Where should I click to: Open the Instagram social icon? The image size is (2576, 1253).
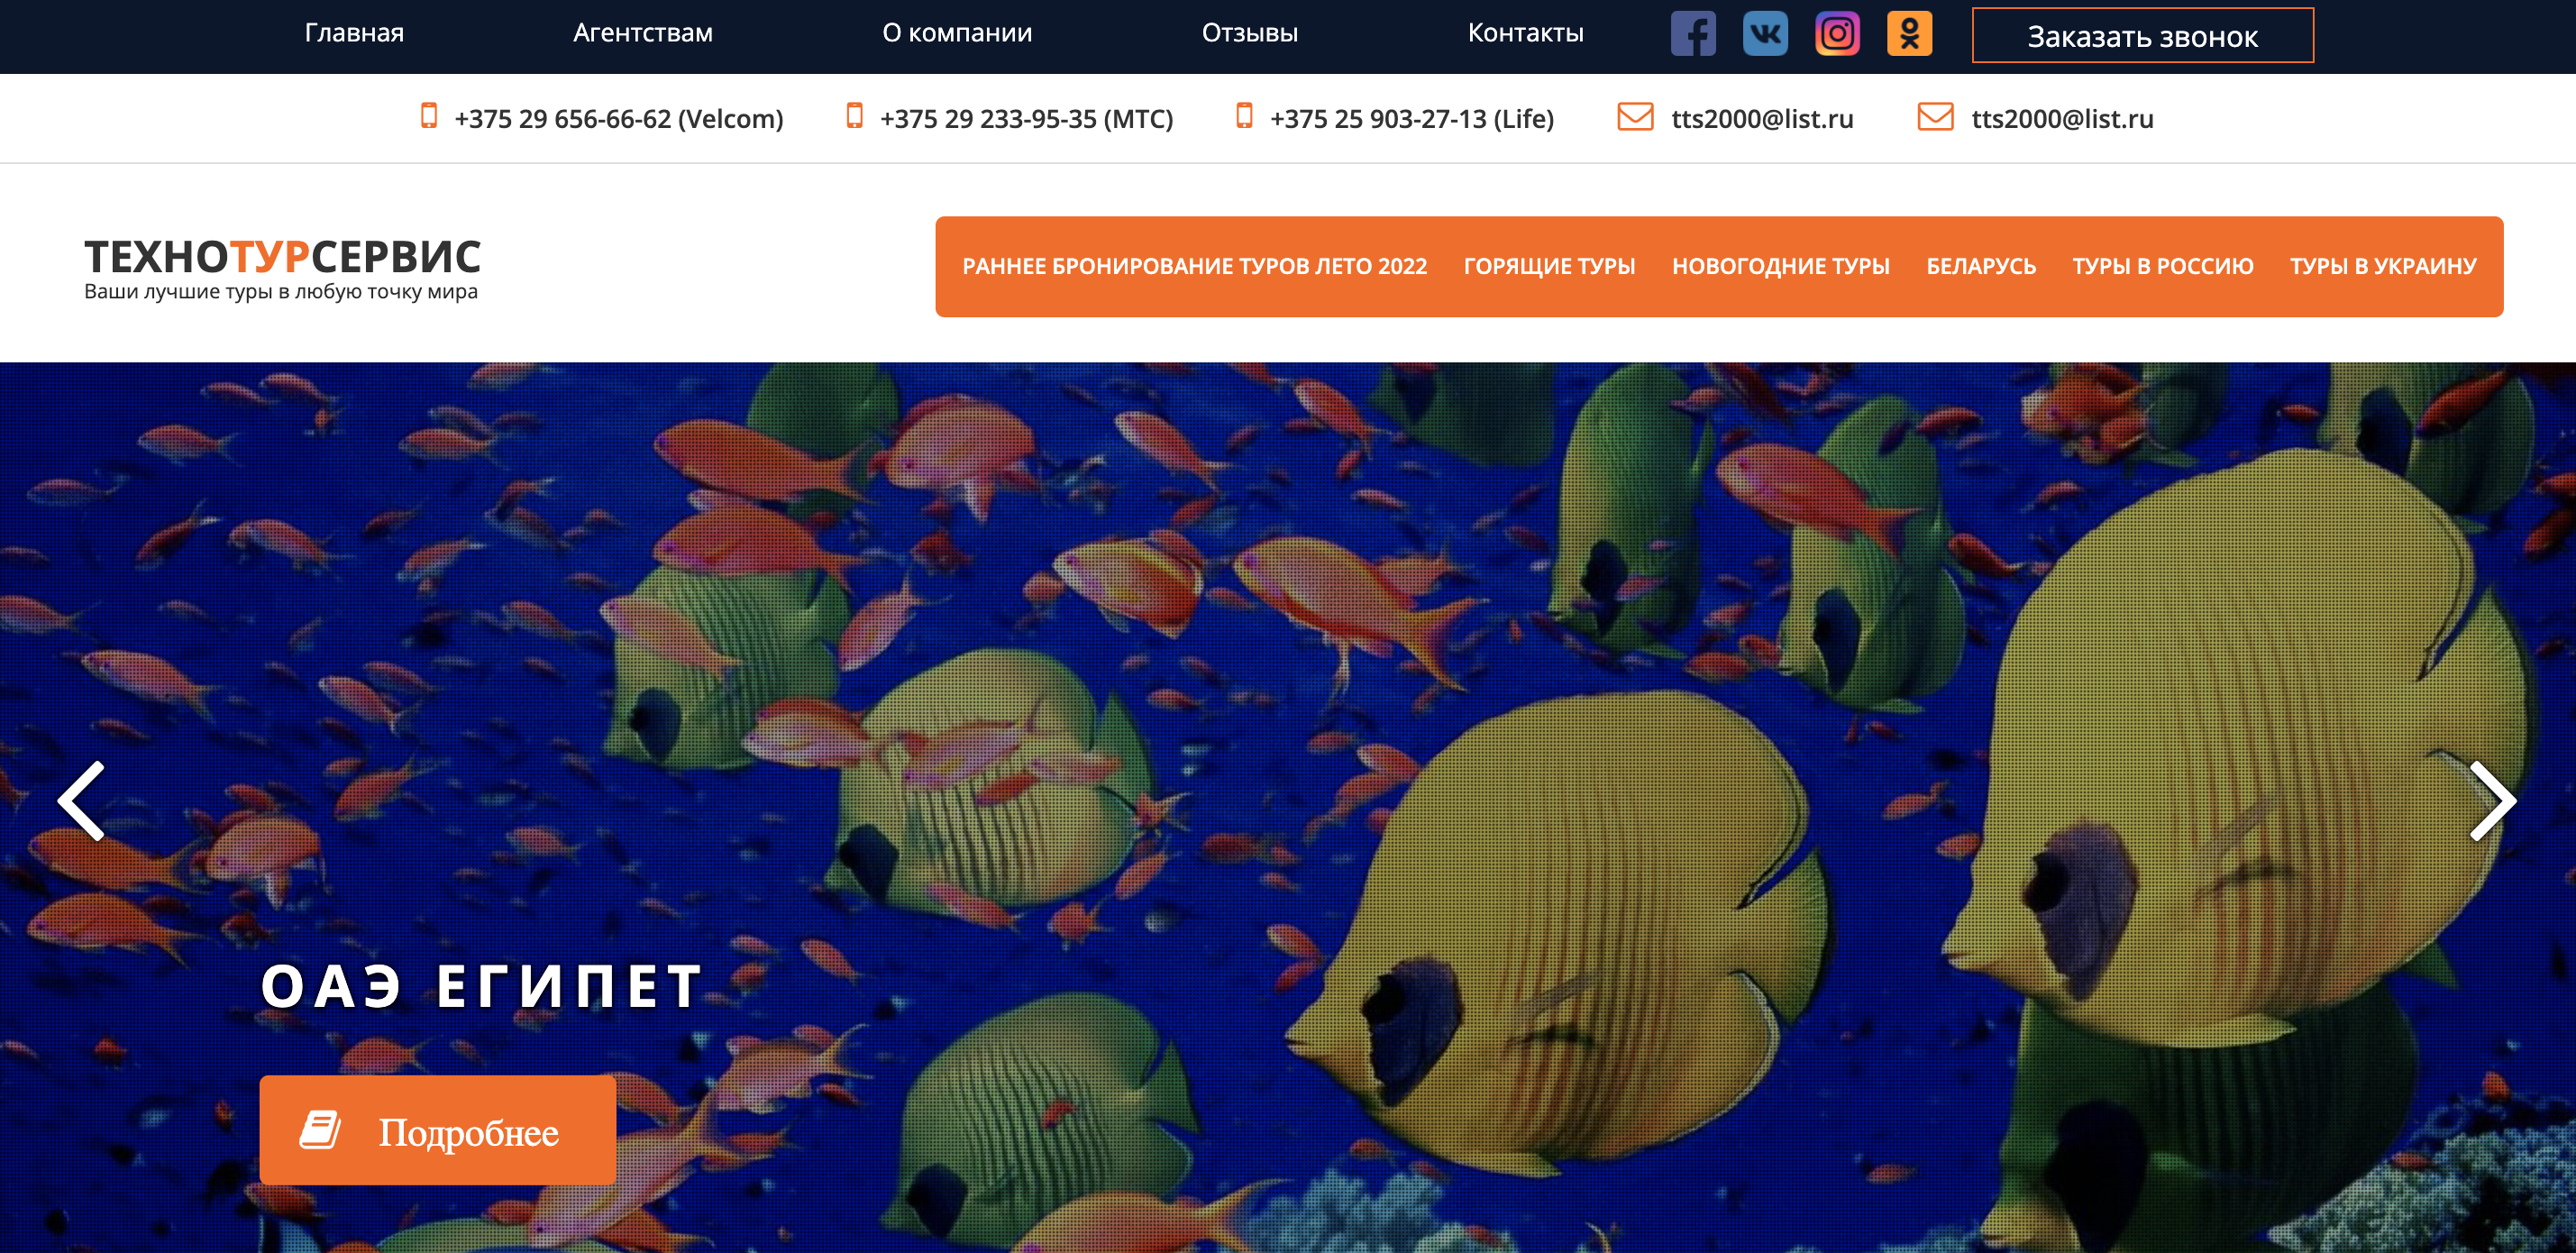1837,34
